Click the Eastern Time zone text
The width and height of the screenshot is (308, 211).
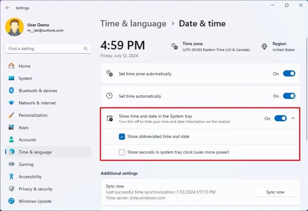click(216, 50)
